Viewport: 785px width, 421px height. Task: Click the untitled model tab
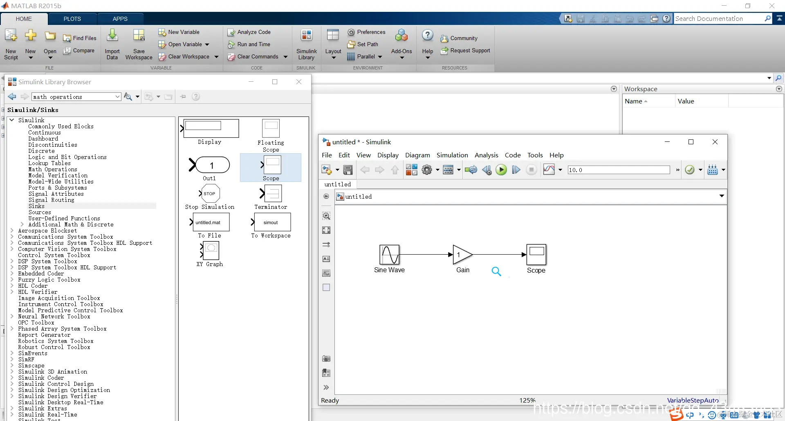coord(338,184)
